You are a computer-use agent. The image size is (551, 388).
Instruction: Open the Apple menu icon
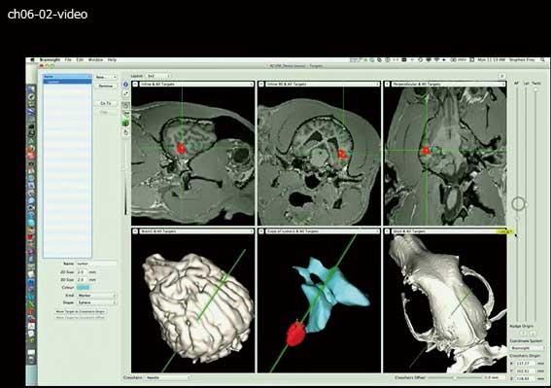coord(32,60)
